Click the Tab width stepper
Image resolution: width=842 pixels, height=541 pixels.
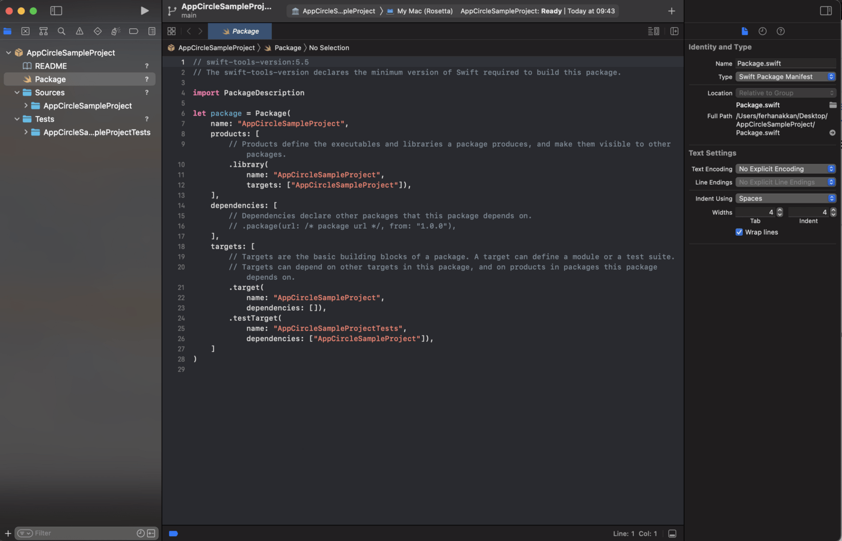click(780, 212)
